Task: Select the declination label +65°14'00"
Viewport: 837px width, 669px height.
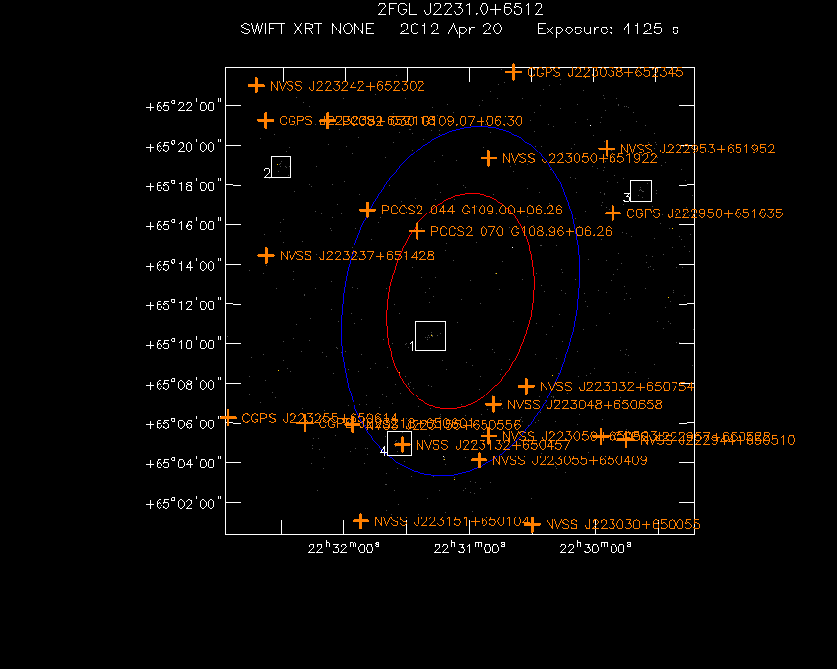Action: [x=183, y=266]
